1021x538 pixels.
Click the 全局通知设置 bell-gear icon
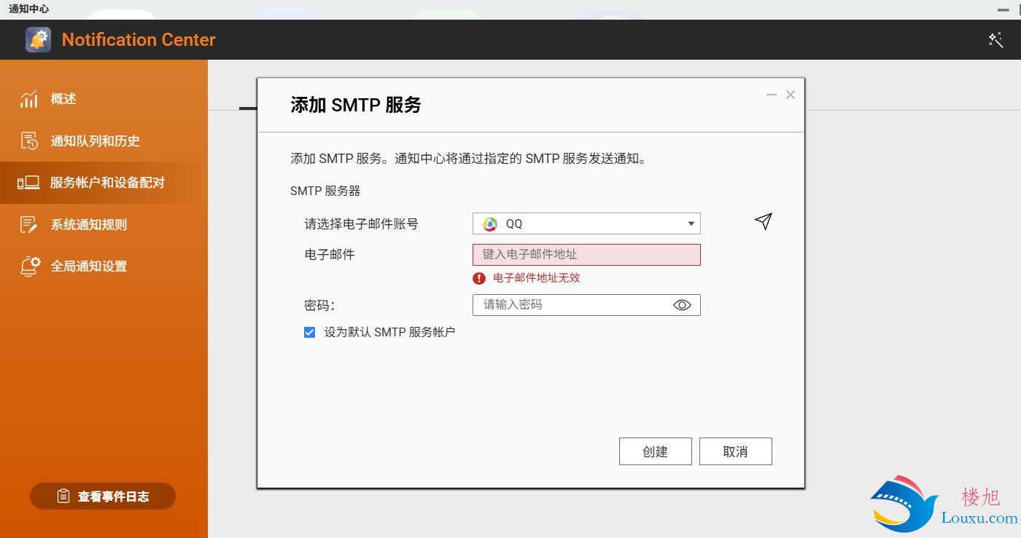pyautogui.click(x=28, y=266)
